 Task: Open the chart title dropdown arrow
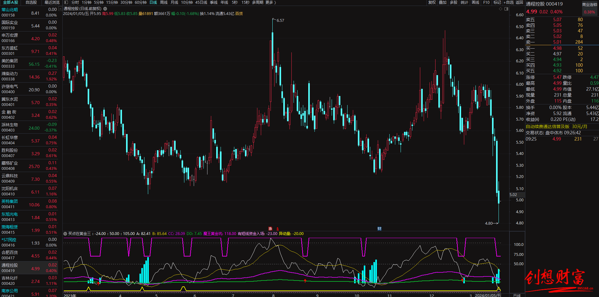105,9
